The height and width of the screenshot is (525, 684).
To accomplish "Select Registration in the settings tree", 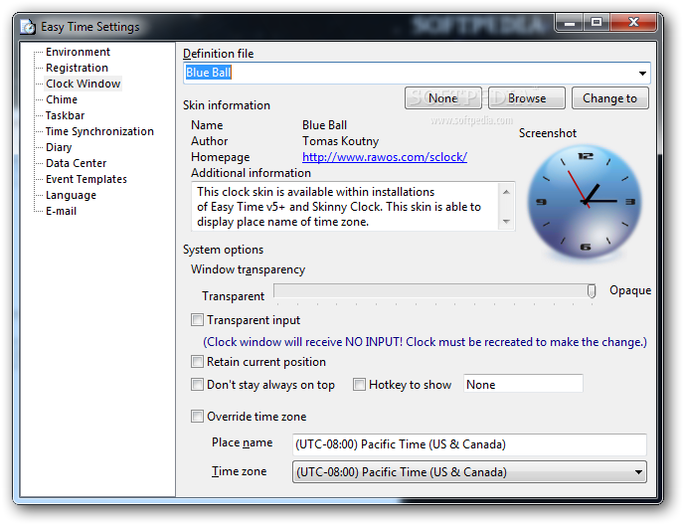I will pyautogui.click(x=77, y=68).
